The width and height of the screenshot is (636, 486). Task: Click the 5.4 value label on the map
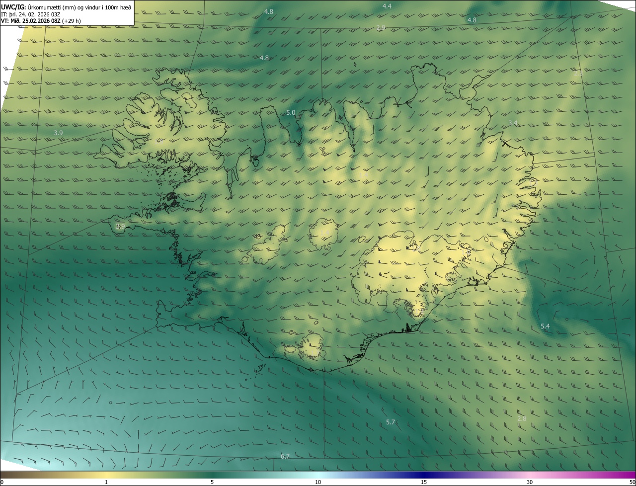[545, 326]
